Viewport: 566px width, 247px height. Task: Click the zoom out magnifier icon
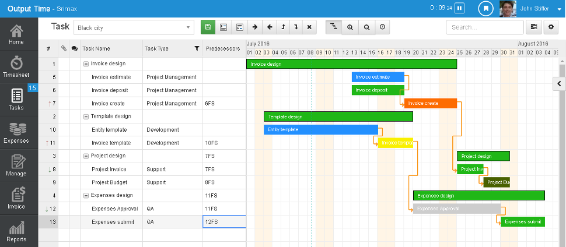point(367,27)
